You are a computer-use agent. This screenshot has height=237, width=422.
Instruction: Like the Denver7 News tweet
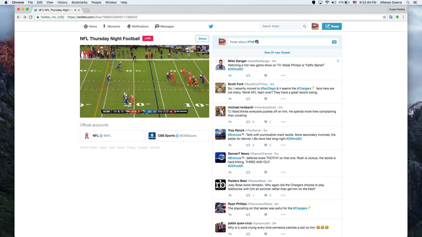(266, 172)
